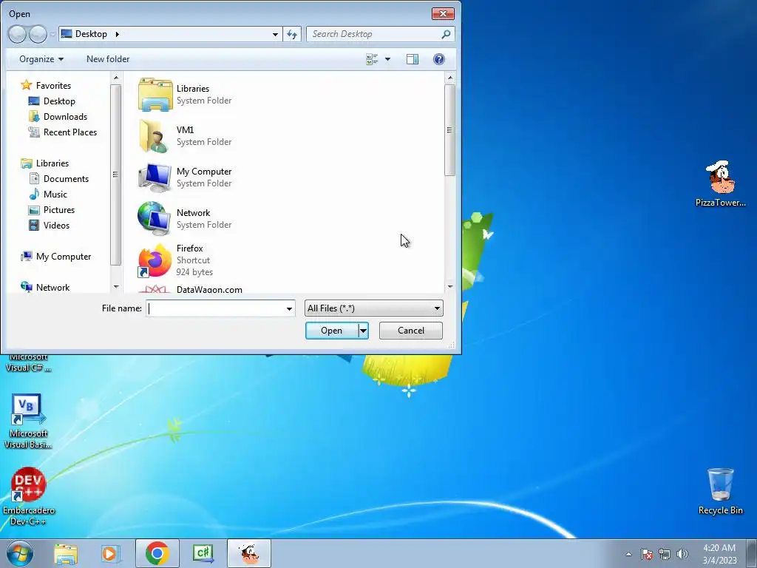Open Videos library in navigation pane
Viewport: 757px width, 568px height.
pos(56,225)
